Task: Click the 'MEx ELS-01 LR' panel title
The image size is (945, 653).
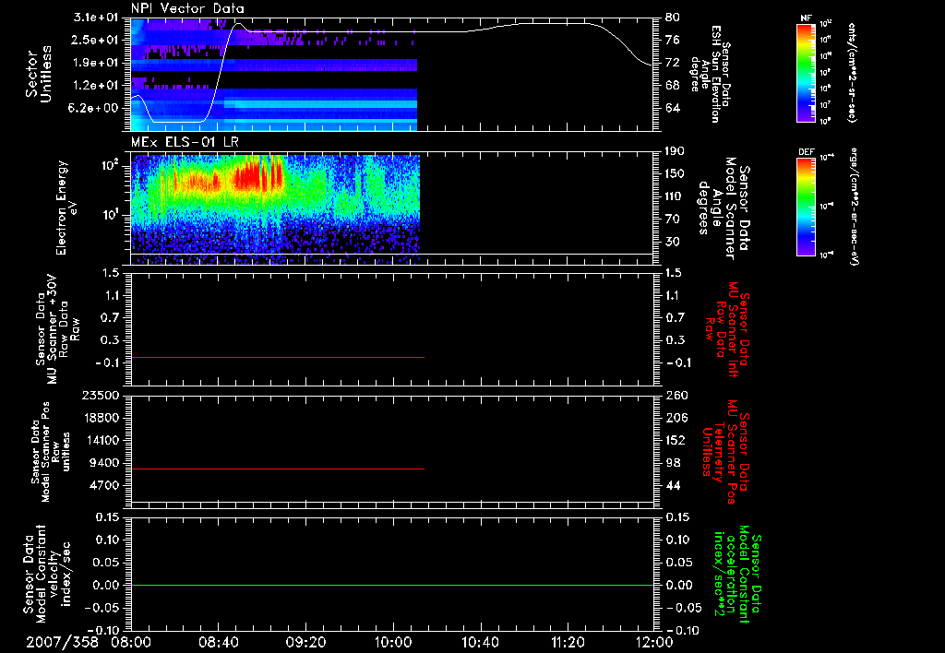Action: (x=185, y=142)
